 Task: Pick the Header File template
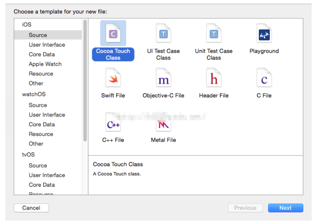pyautogui.click(x=214, y=79)
